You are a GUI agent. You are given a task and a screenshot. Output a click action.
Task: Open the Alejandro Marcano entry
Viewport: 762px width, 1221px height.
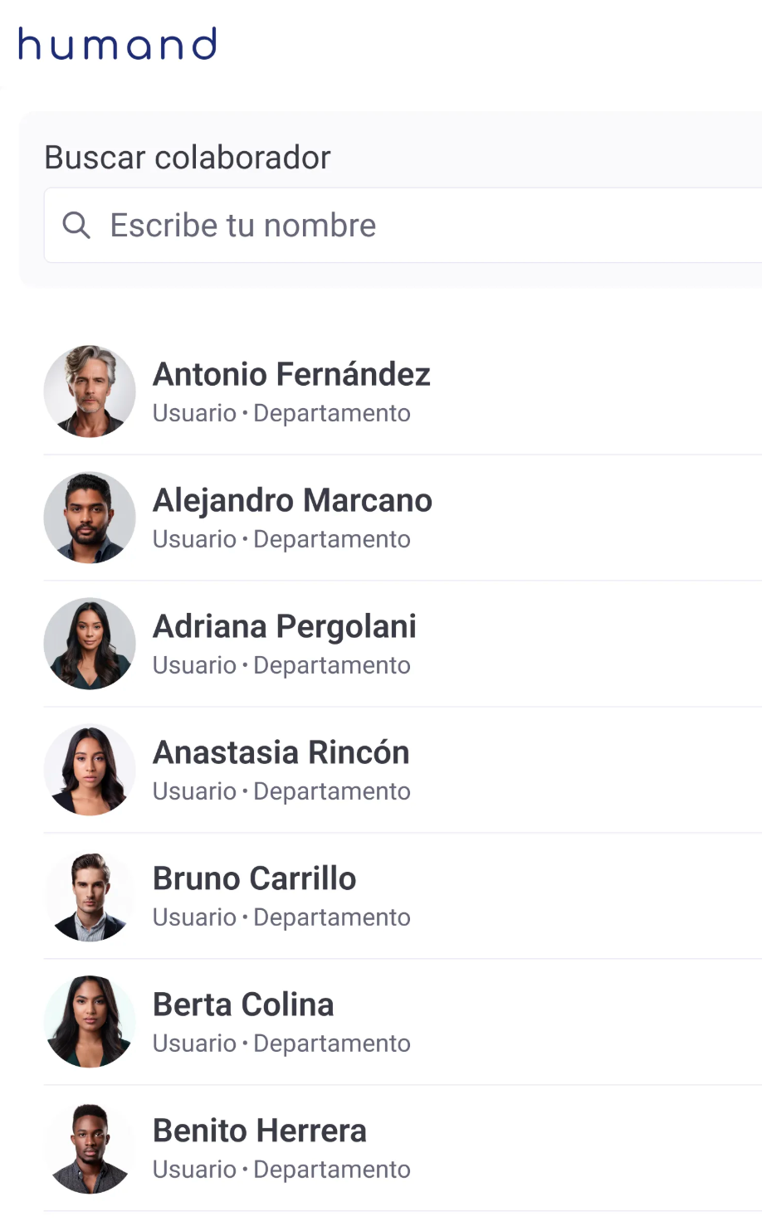[292, 500]
